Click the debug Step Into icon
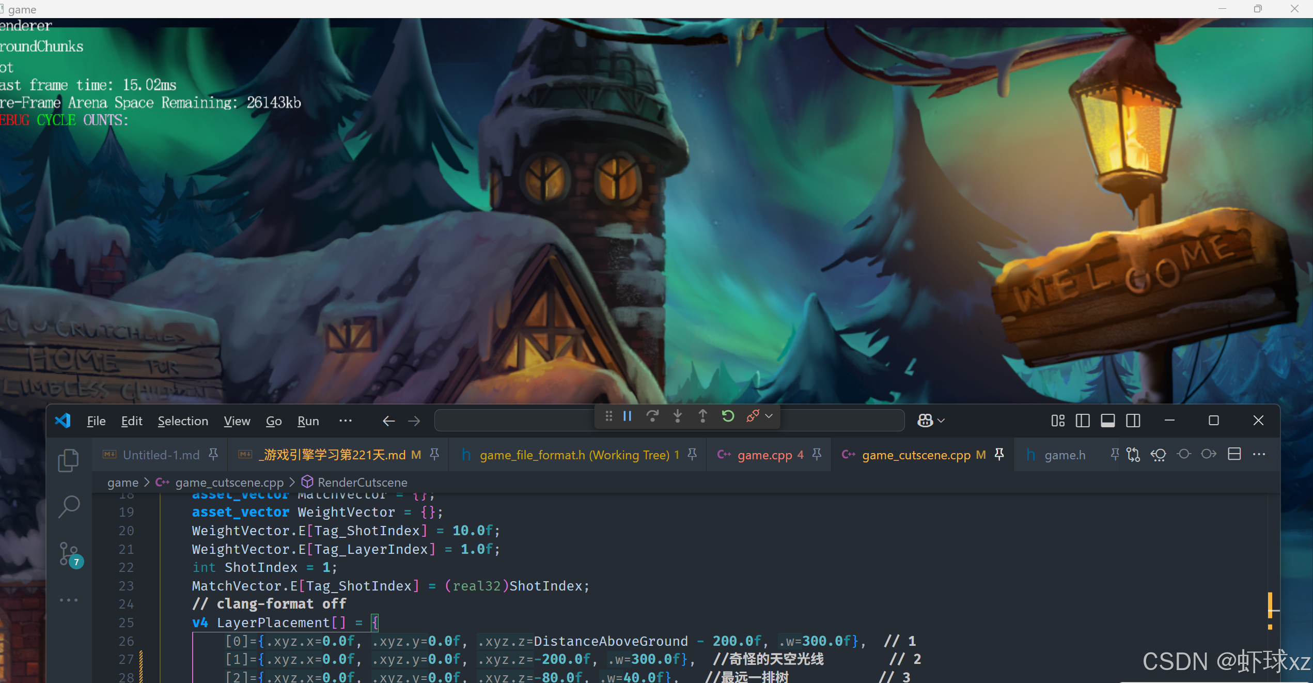The height and width of the screenshot is (683, 1313). 678,416
